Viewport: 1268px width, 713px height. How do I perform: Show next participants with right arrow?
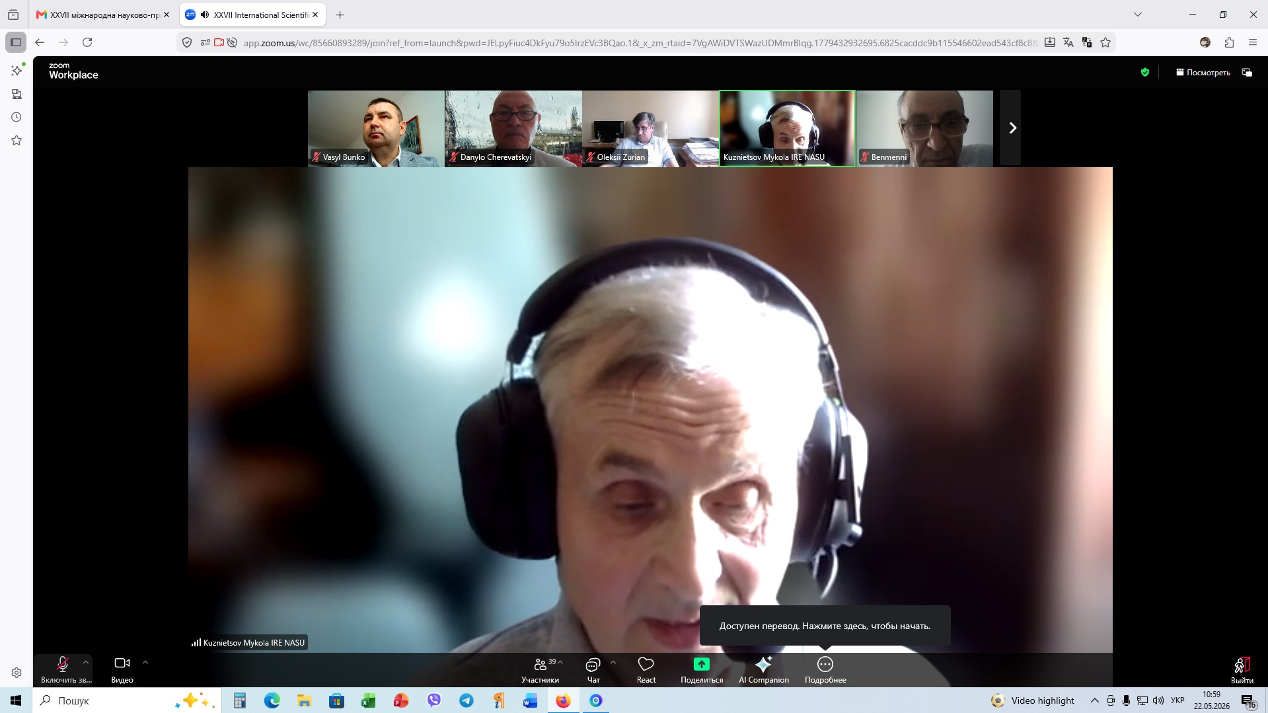point(1011,128)
